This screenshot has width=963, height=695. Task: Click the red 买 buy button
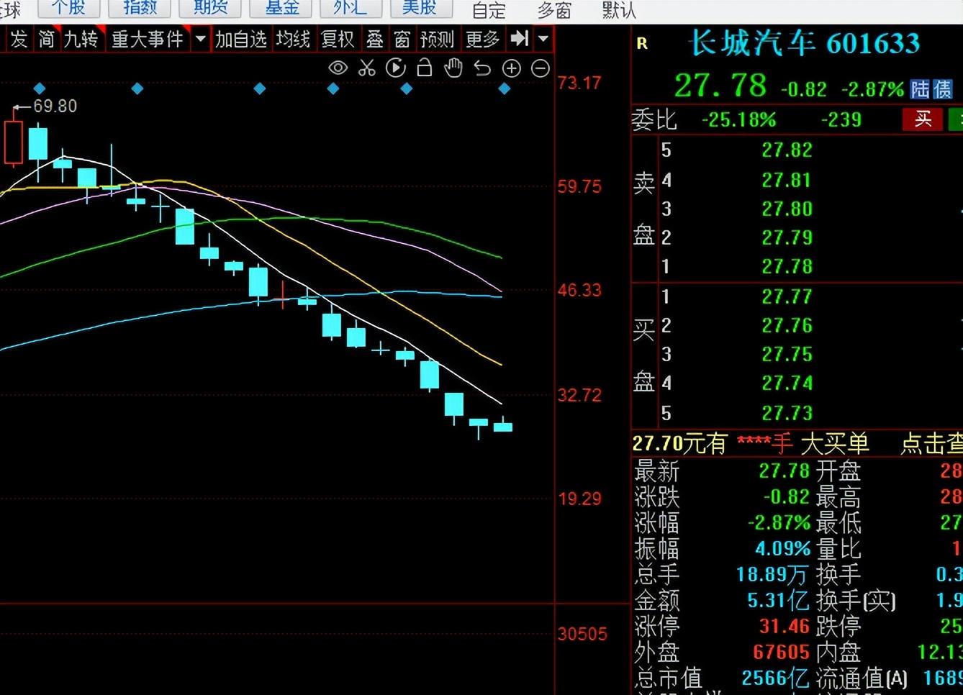click(x=923, y=119)
